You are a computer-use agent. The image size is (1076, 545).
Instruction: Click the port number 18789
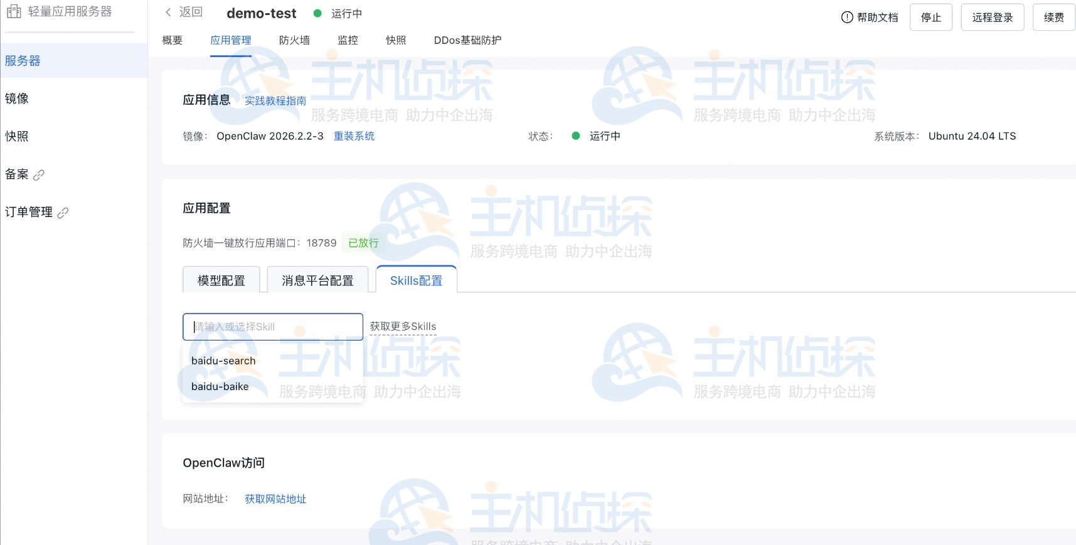click(x=321, y=243)
